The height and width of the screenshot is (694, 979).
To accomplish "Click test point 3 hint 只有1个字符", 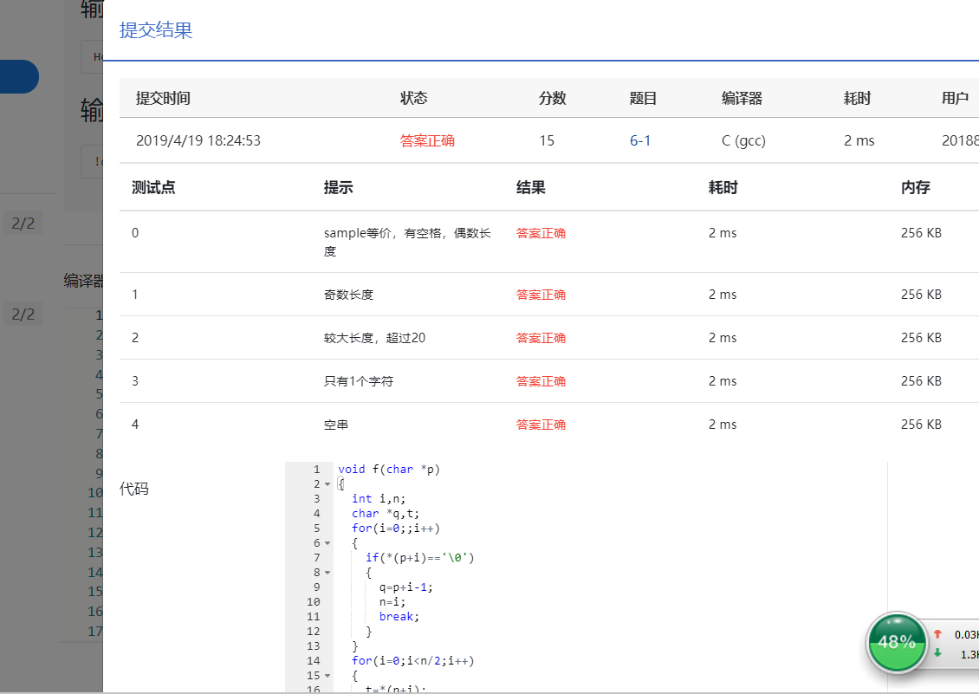I will coord(359,381).
